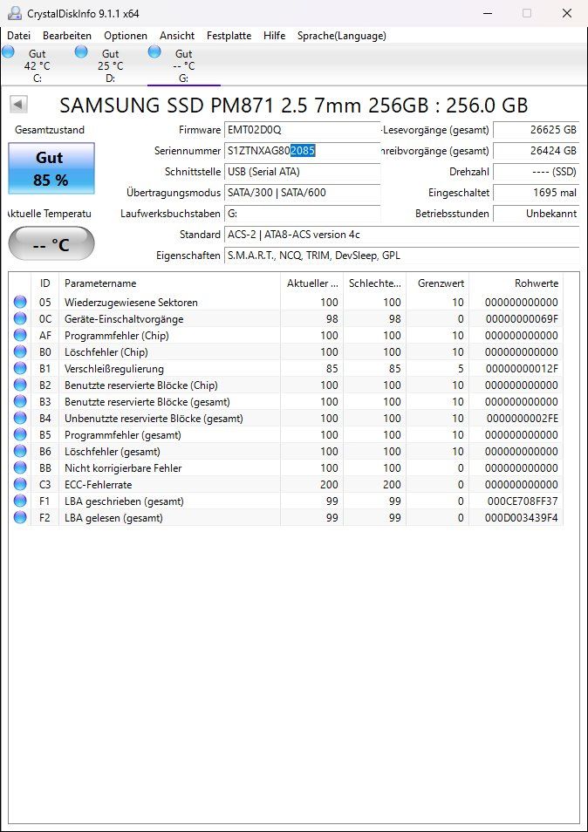Click the Betriebsstunden value Unbekannt
This screenshot has height=832, width=588.
point(536,214)
